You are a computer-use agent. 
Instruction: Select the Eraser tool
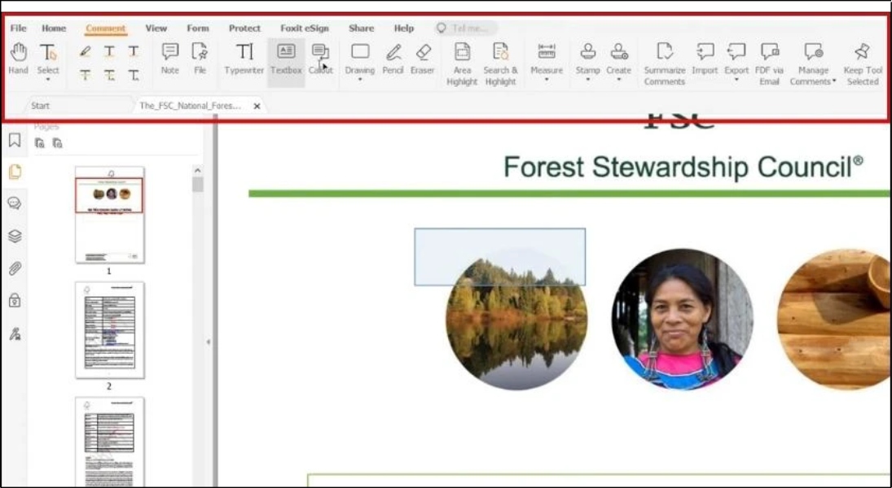point(422,58)
